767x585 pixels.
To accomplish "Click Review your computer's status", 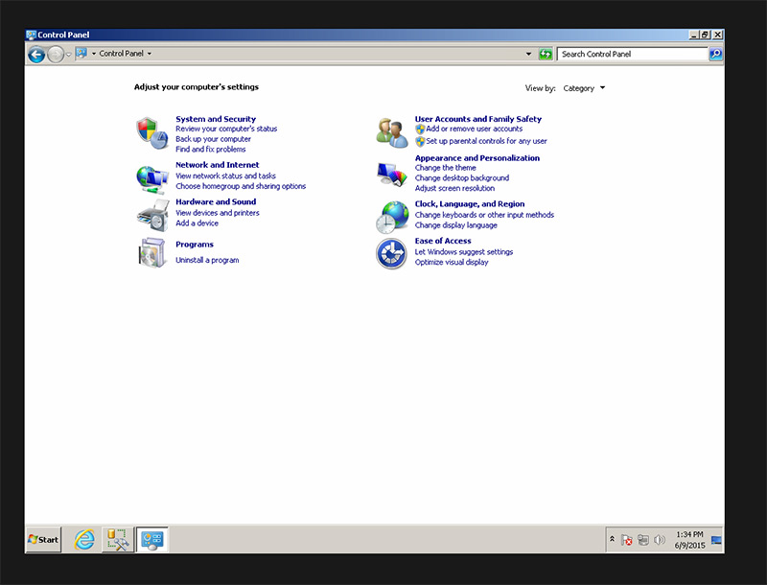I will pos(226,129).
